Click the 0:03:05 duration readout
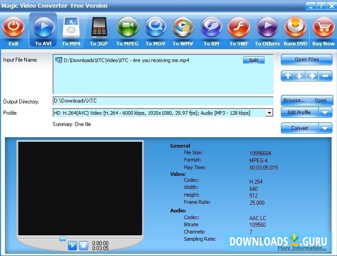Image resolution: width=337 pixels, height=256 pixels. [100, 248]
